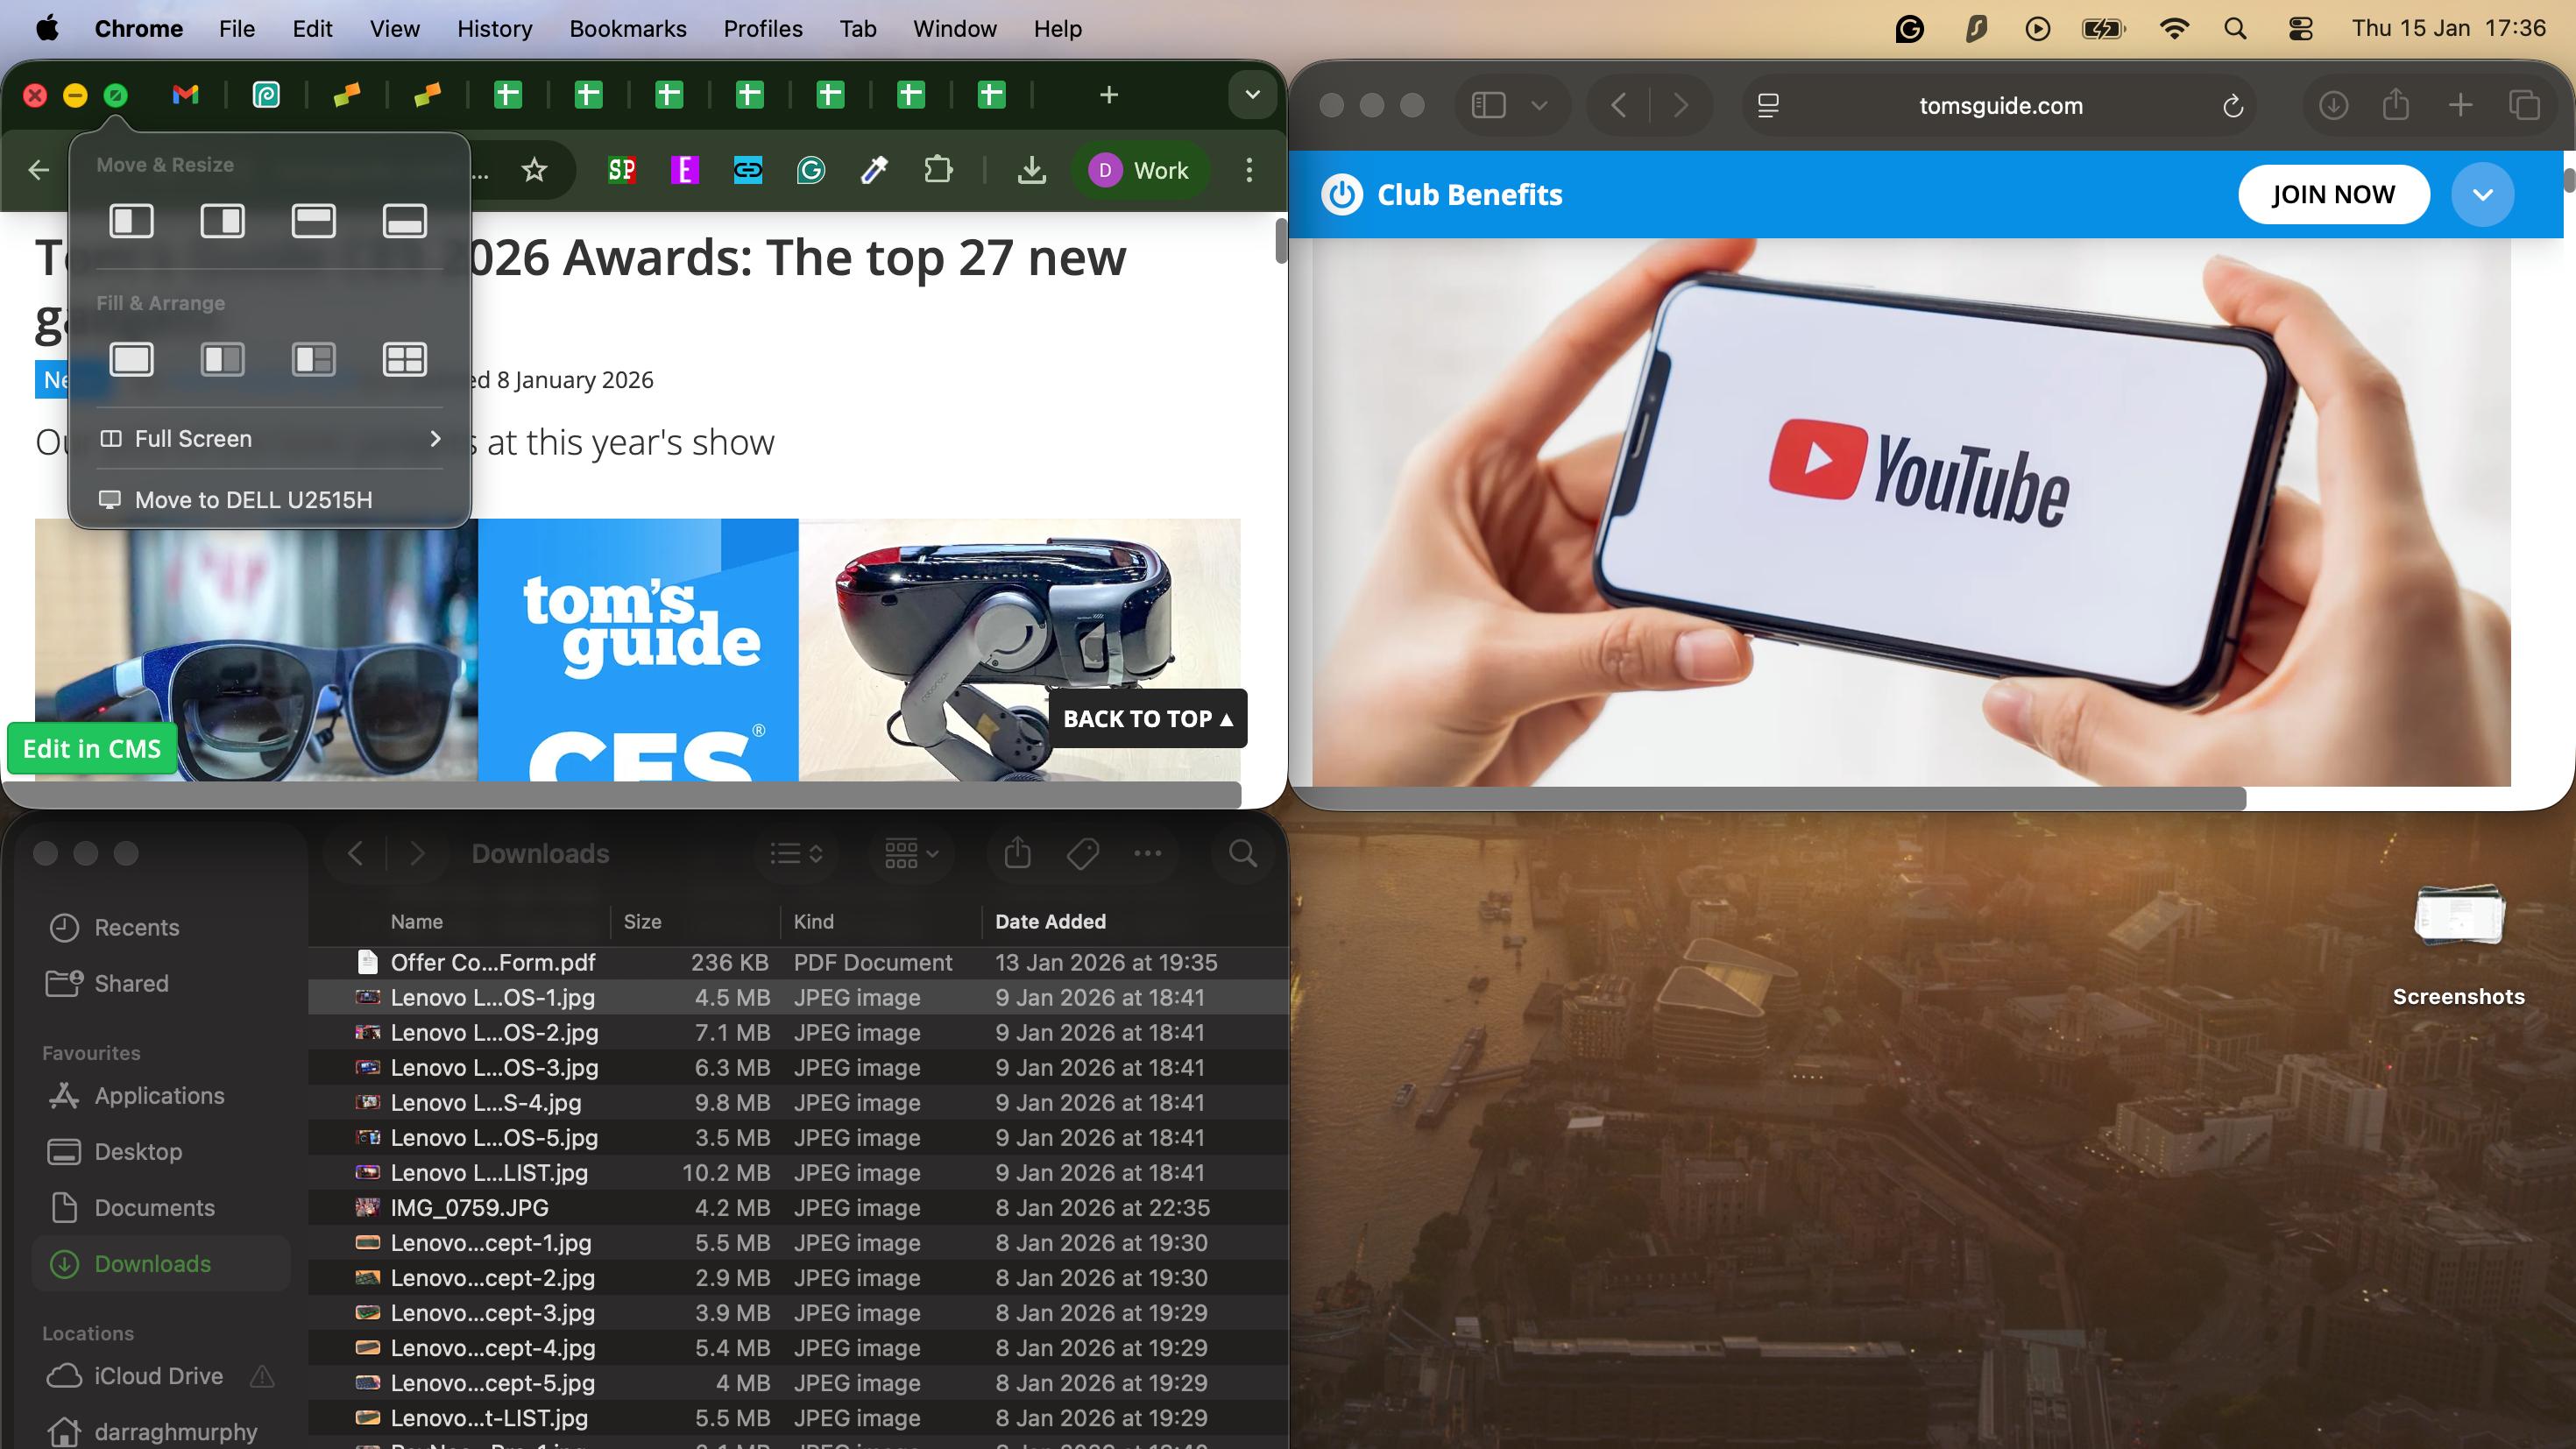Image resolution: width=2576 pixels, height=1449 pixels.
Task: Expand the Full Screen submenu arrow
Action: [x=435, y=438]
